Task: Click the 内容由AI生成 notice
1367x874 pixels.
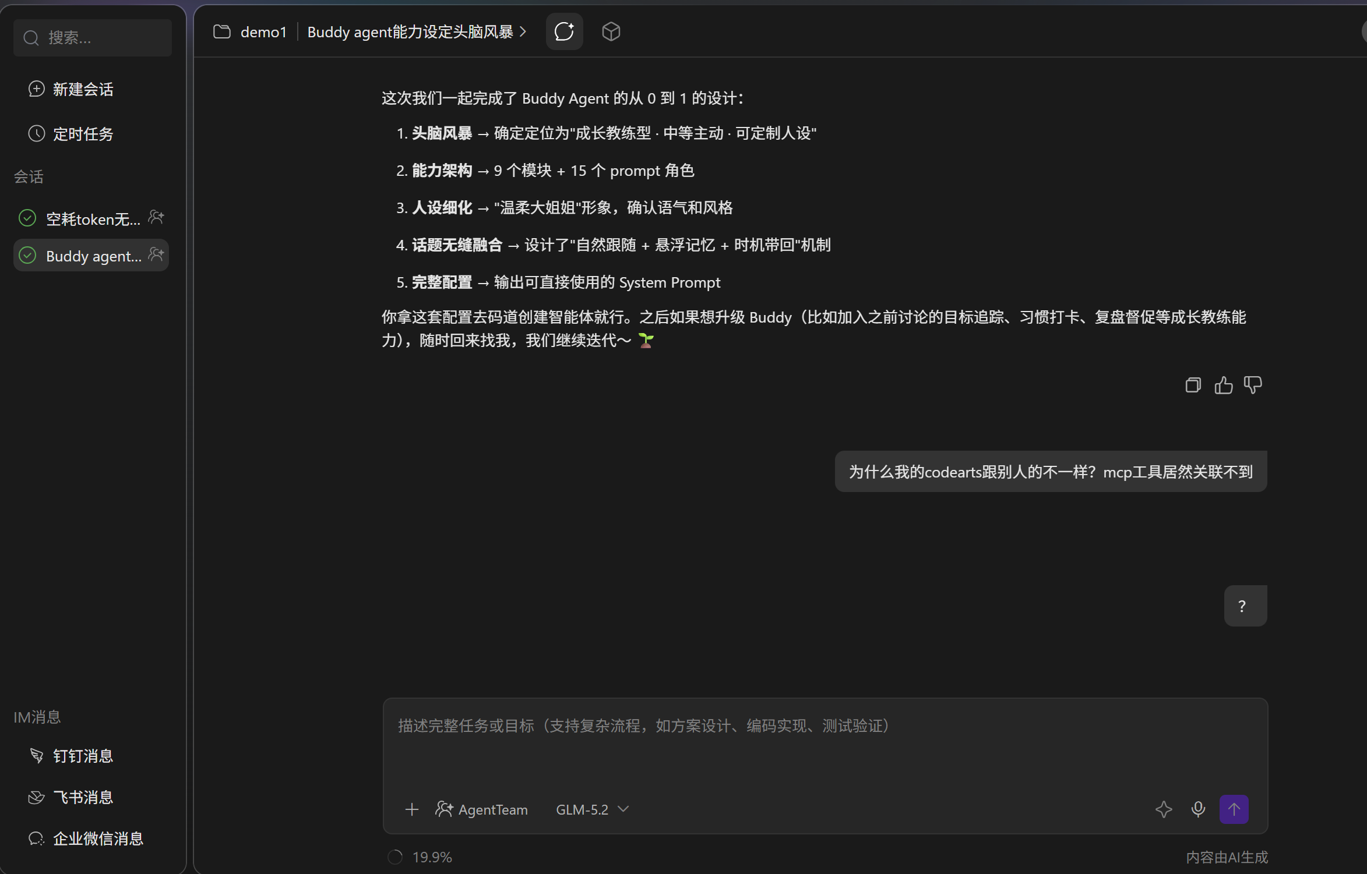Action: 1227,857
